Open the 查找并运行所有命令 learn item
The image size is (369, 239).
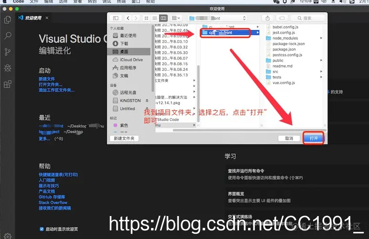click(297, 174)
